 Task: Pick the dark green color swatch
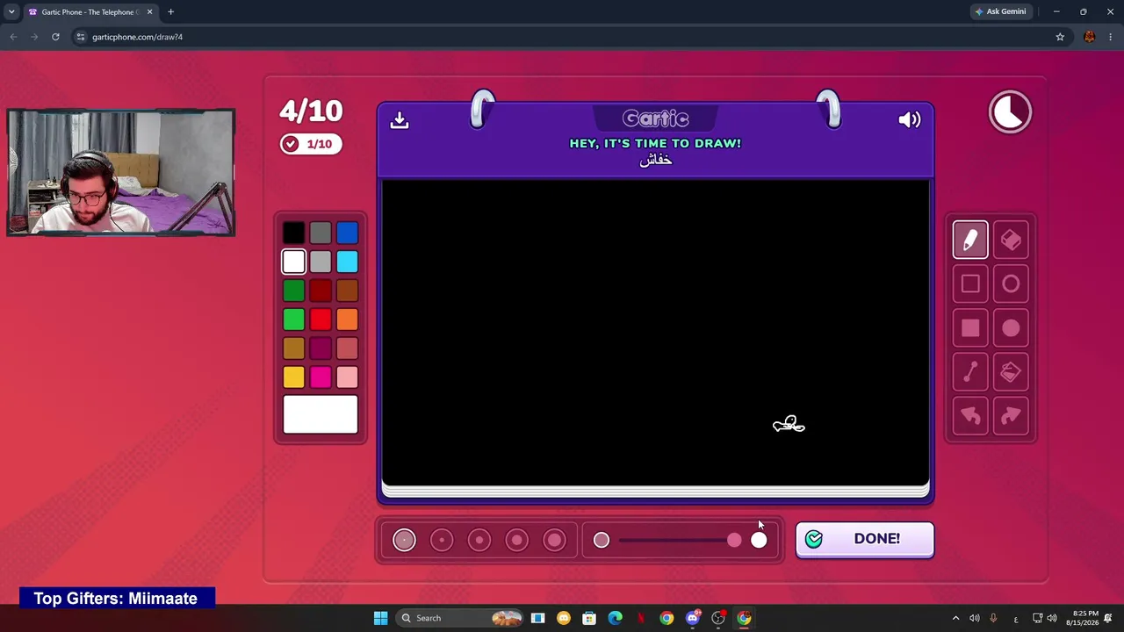pos(294,291)
